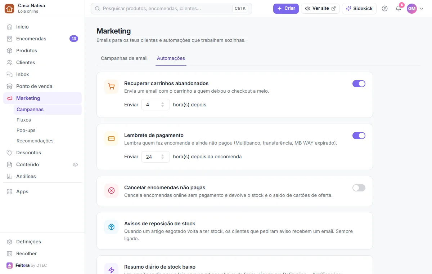Click the red X icon of Cancelar encomendas
The image size is (432, 274).
pyautogui.click(x=111, y=191)
